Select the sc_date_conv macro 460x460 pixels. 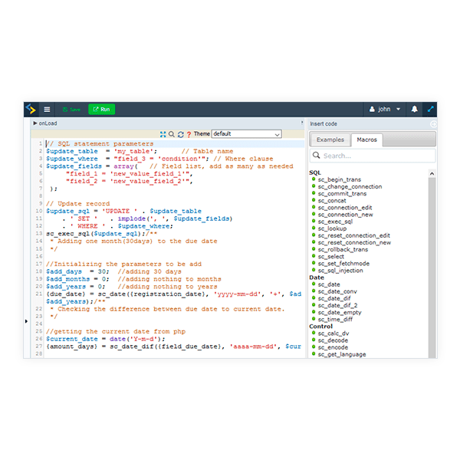[x=337, y=291]
